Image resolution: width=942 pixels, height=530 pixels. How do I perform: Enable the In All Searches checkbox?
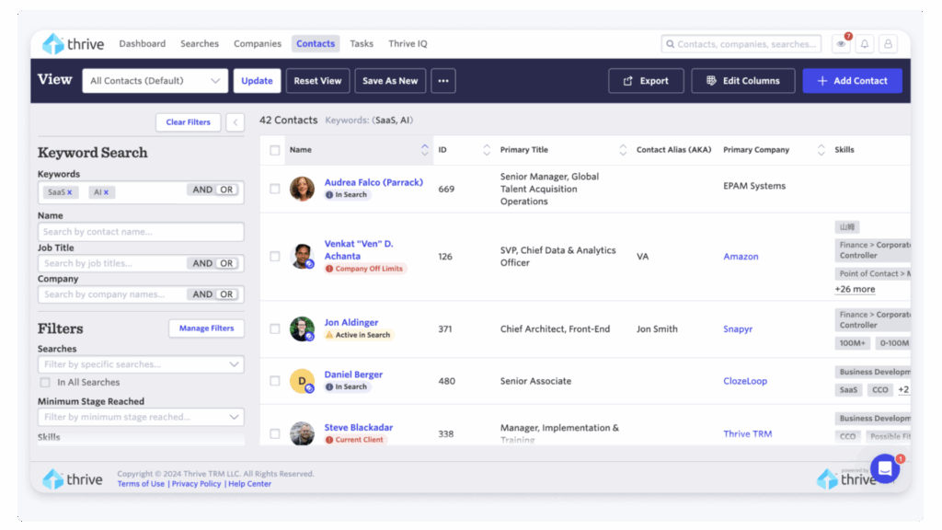click(45, 383)
